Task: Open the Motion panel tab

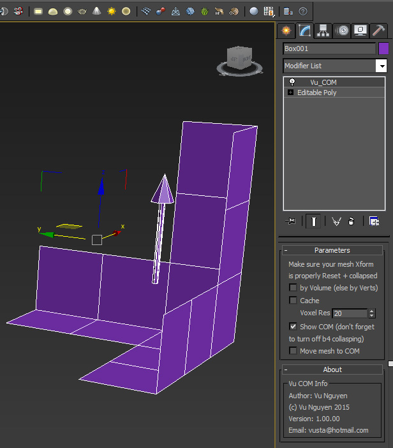Action: (342, 30)
